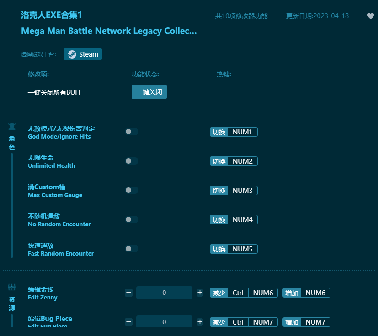The width and height of the screenshot is (378, 336).
Task: Click the 热键 column header
Action: click(224, 74)
